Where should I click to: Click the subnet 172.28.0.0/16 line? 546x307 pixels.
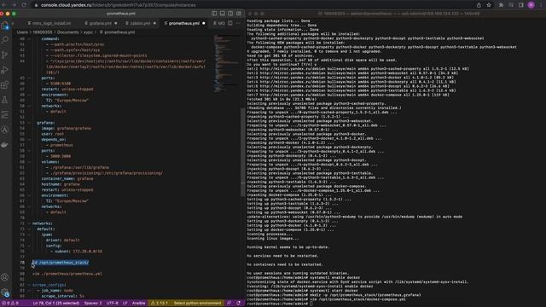[x=76, y=252]
